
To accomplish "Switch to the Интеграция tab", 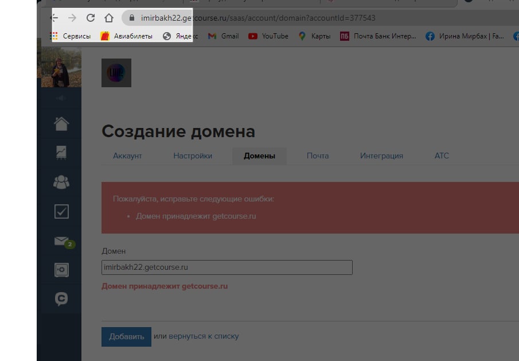I will coord(381,156).
